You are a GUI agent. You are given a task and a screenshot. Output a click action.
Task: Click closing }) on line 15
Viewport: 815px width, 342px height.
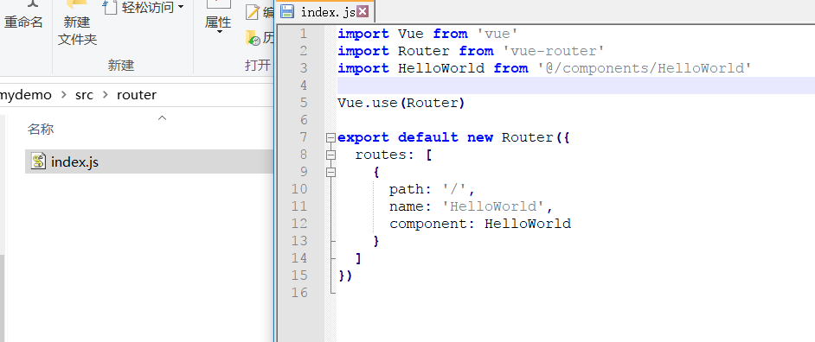pyautogui.click(x=346, y=275)
